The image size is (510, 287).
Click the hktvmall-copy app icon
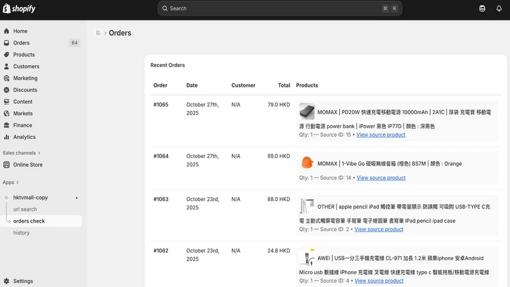tap(6, 198)
